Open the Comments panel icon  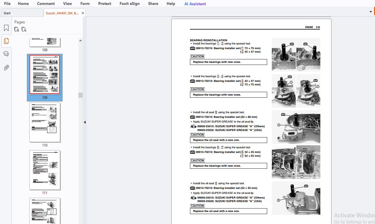coord(6,54)
